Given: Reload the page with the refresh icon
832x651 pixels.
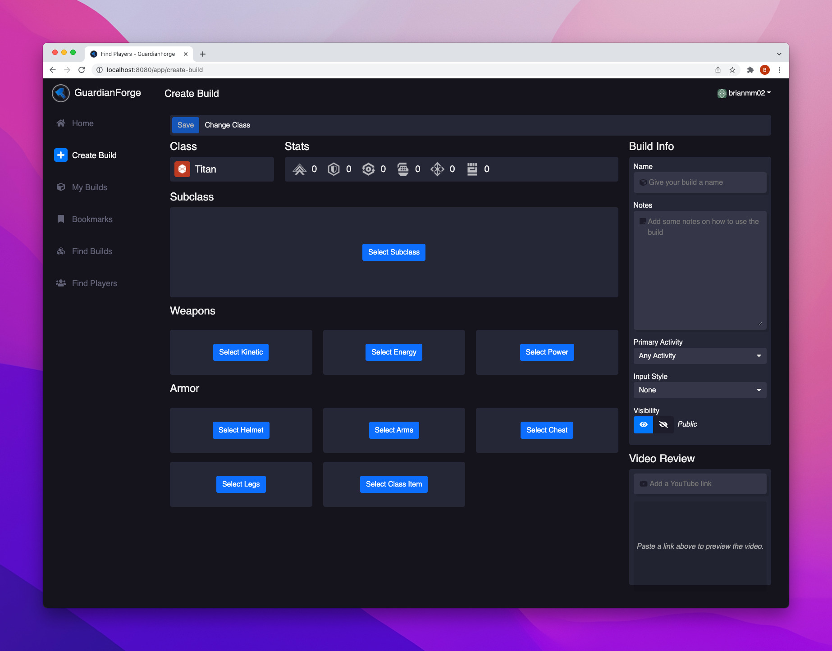Looking at the screenshot, I should click(82, 70).
